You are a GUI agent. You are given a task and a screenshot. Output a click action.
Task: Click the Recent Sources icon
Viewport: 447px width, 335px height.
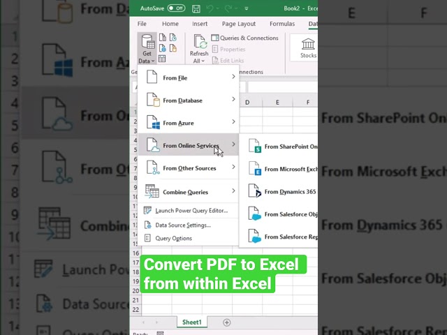(173, 37)
